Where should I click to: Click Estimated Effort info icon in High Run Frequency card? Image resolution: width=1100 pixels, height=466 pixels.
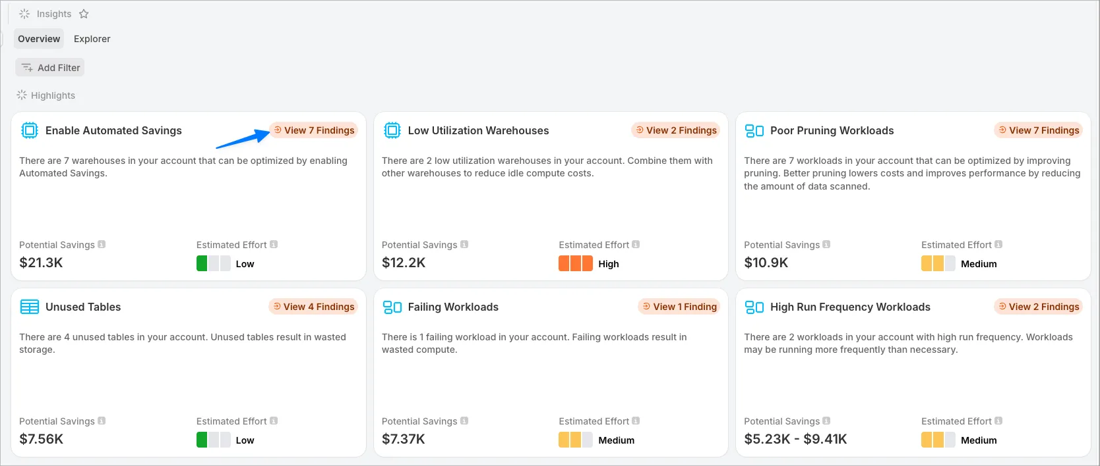pos(998,421)
